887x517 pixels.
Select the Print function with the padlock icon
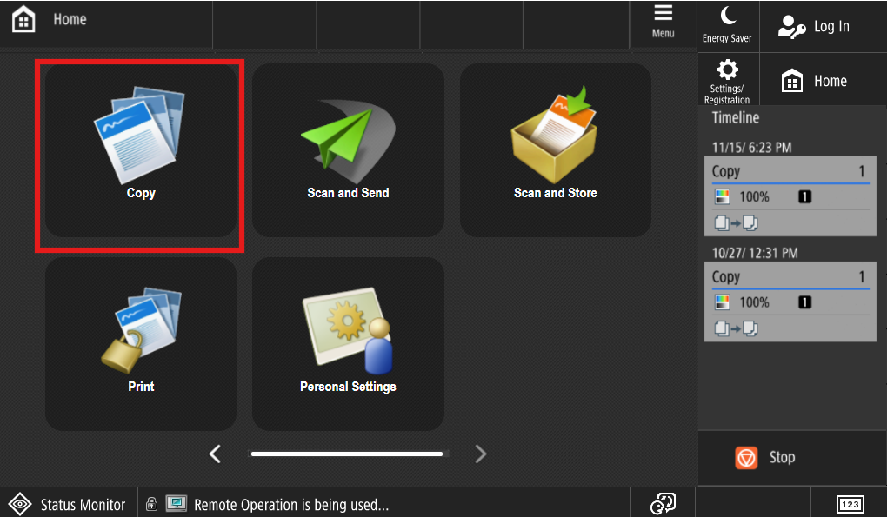tap(140, 344)
